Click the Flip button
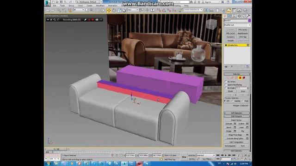 tap(243, 131)
